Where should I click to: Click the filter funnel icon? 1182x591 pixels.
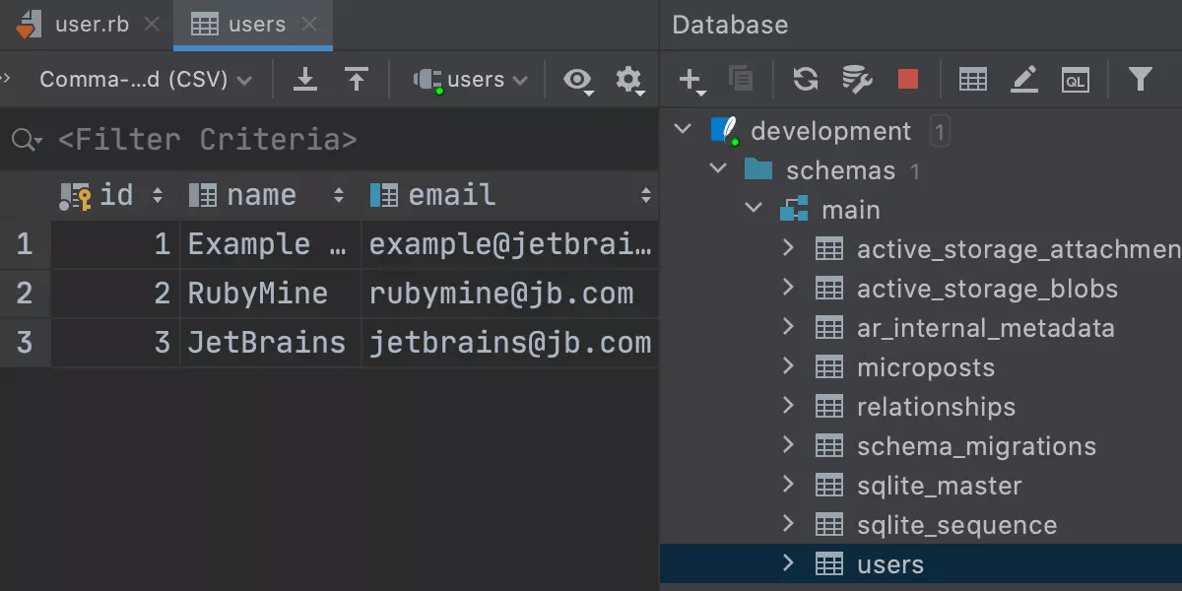(x=1140, y=80)
